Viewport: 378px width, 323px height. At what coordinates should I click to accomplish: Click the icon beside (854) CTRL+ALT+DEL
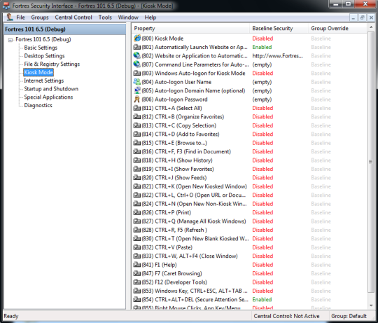(137, 299)
